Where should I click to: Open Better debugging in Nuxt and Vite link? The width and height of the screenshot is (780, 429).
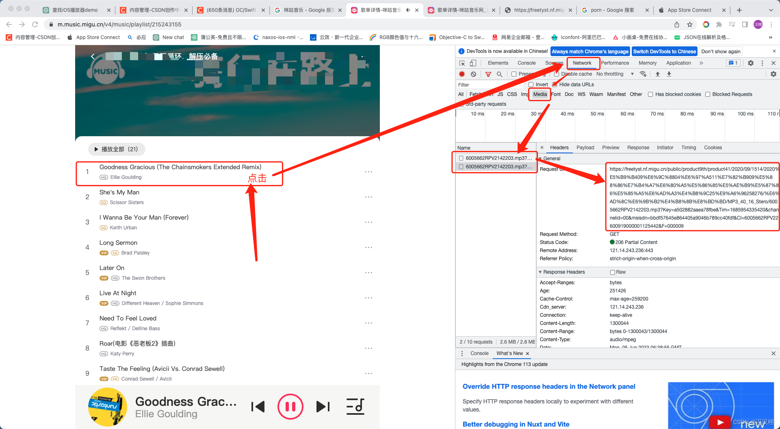(516, 425)
